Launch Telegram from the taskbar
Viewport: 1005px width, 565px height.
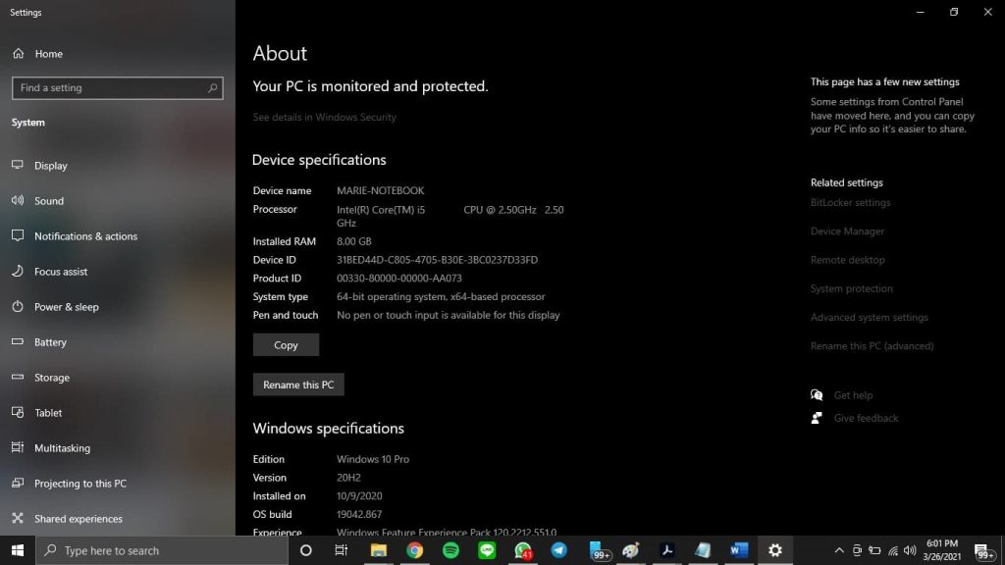pos(559,550)
